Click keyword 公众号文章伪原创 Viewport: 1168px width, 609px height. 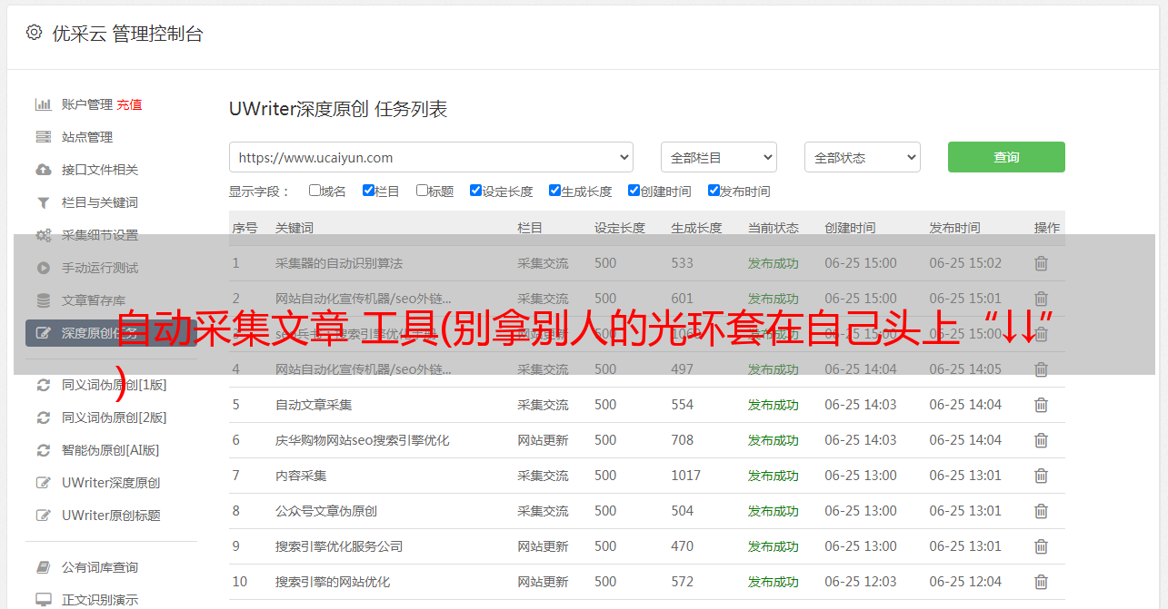pos(326,511)
